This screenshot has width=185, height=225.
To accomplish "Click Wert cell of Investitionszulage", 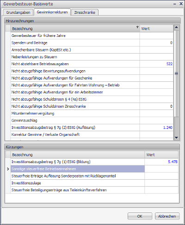I will 161,183.
